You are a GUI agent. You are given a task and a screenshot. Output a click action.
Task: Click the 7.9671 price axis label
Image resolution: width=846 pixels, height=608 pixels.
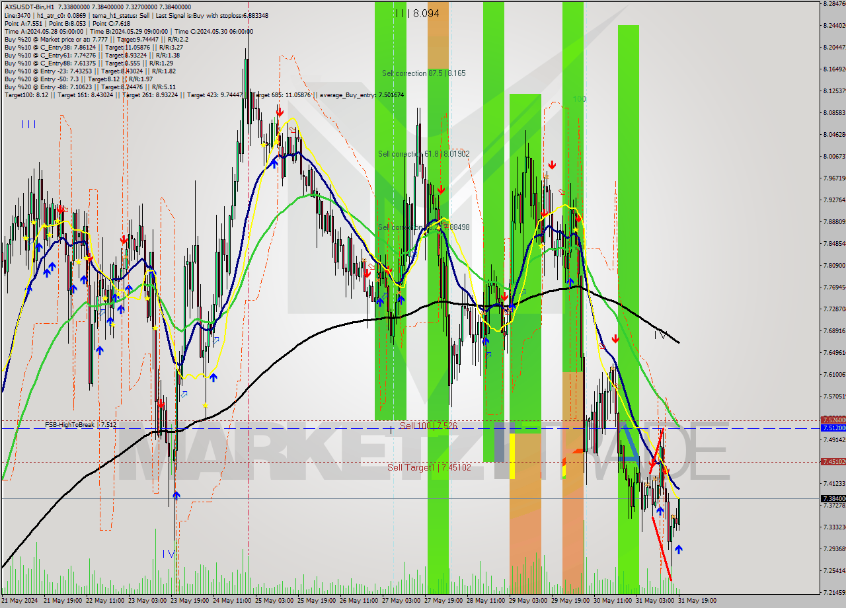coord(834,178)
